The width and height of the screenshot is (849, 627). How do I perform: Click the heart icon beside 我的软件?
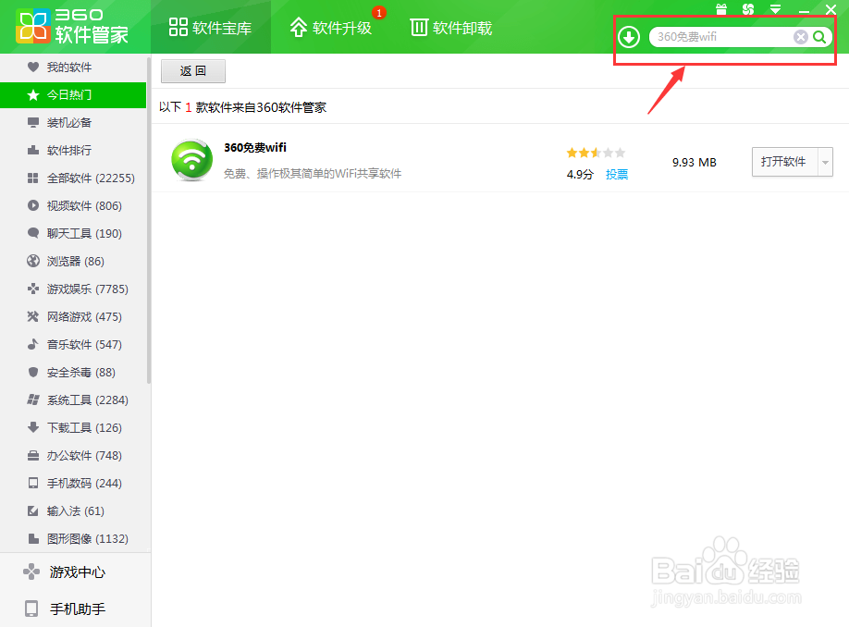pyautogui.click(x=33, y=68)
